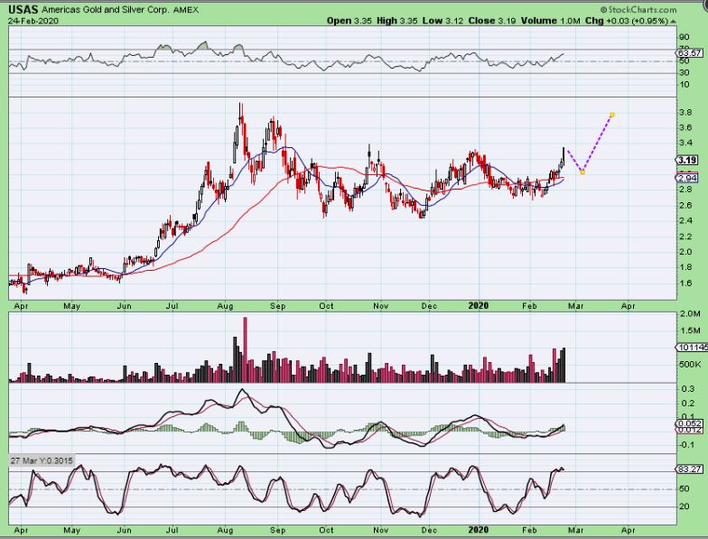Click the Americas Gold and Silver Corp. name

(x=106, y=9)
